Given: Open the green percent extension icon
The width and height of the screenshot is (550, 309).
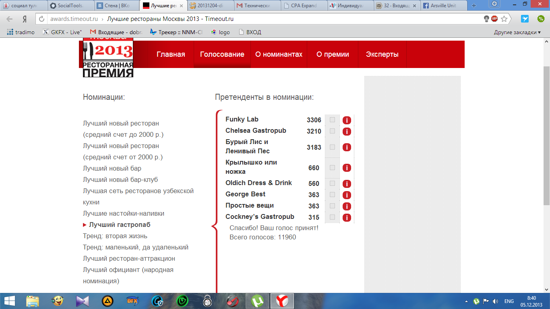Looking at the screenshot, I should coord(541,19).
